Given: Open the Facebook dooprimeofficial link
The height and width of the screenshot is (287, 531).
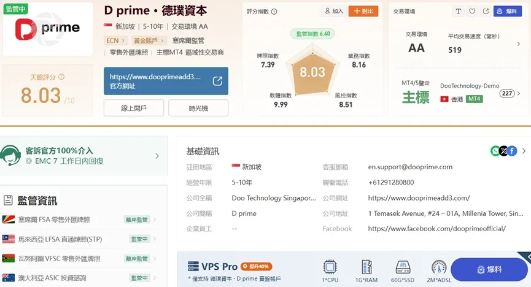Looking at the screenshot, I should [x=437, y=229].
